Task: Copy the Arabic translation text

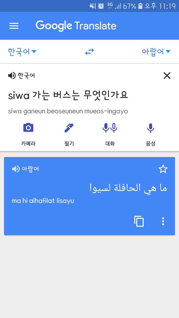Action: pyautogui.click(x=139, y=221)
